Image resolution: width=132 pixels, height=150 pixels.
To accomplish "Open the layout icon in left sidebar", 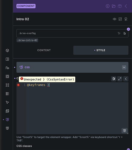I will coord(7,59).
